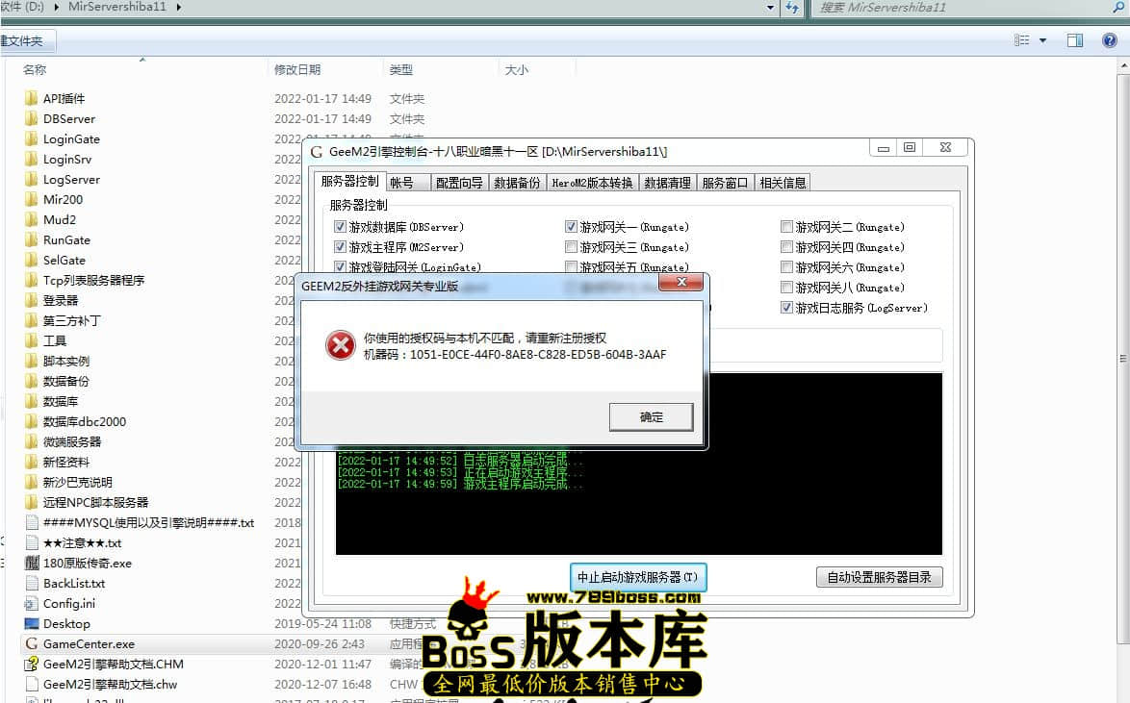
Task: Select the SelGate folder icon
Action: pos(31,260)
